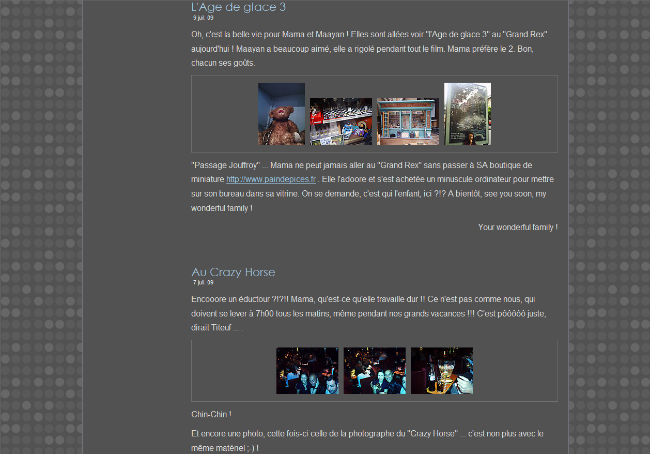Open the "Au Crazy Horse" post title
The width and height of the screenshot is (650, 454).
tap(233, 272)
